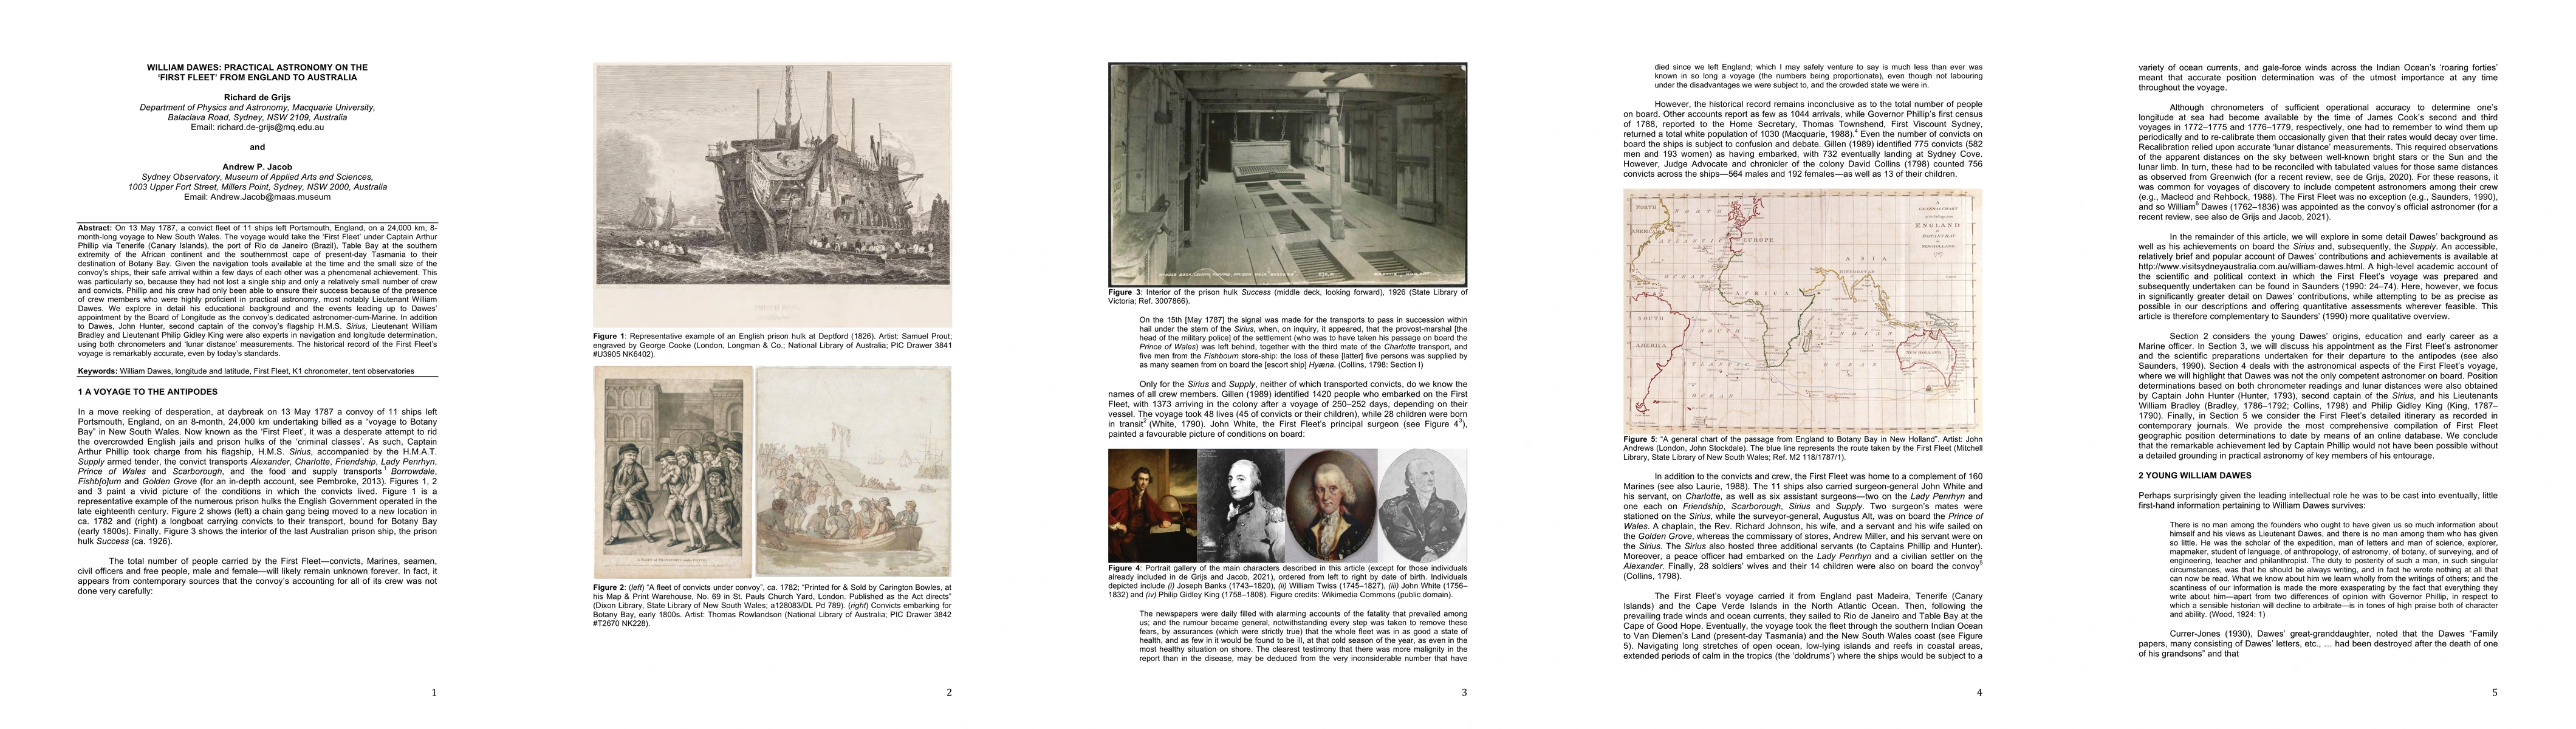Click the bold 'Abstract:' label
The height and width of the screenshot is (729, 2576).
coord(96,228)
